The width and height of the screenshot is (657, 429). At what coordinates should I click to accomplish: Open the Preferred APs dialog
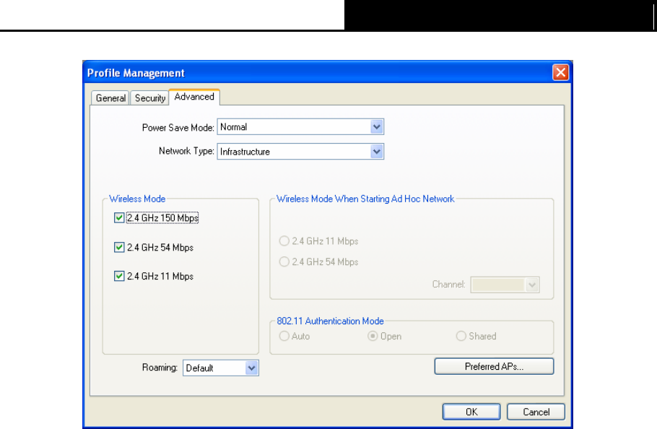pos(494,367)
